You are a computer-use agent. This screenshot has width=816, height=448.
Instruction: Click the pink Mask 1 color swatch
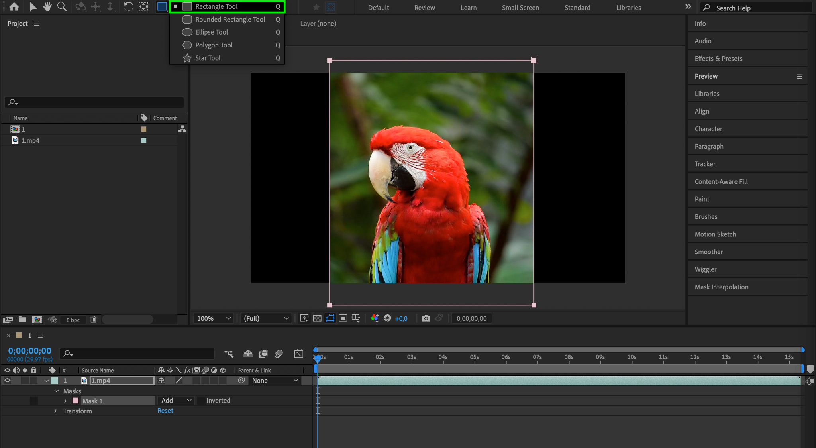click(x=75, y=401)
